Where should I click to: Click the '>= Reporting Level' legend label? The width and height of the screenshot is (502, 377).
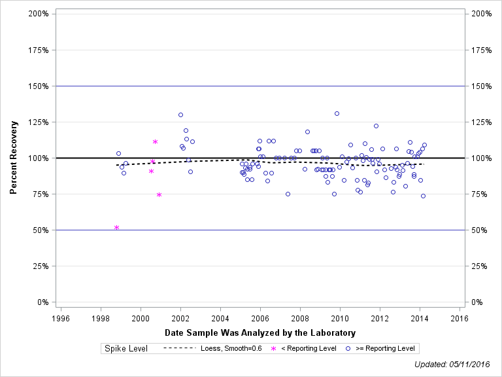(x=382, y=348)
